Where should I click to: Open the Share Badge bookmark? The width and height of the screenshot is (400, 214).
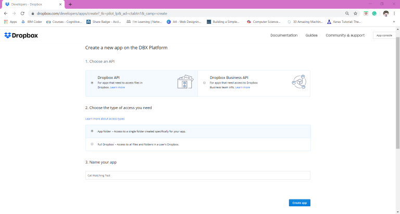104,22
